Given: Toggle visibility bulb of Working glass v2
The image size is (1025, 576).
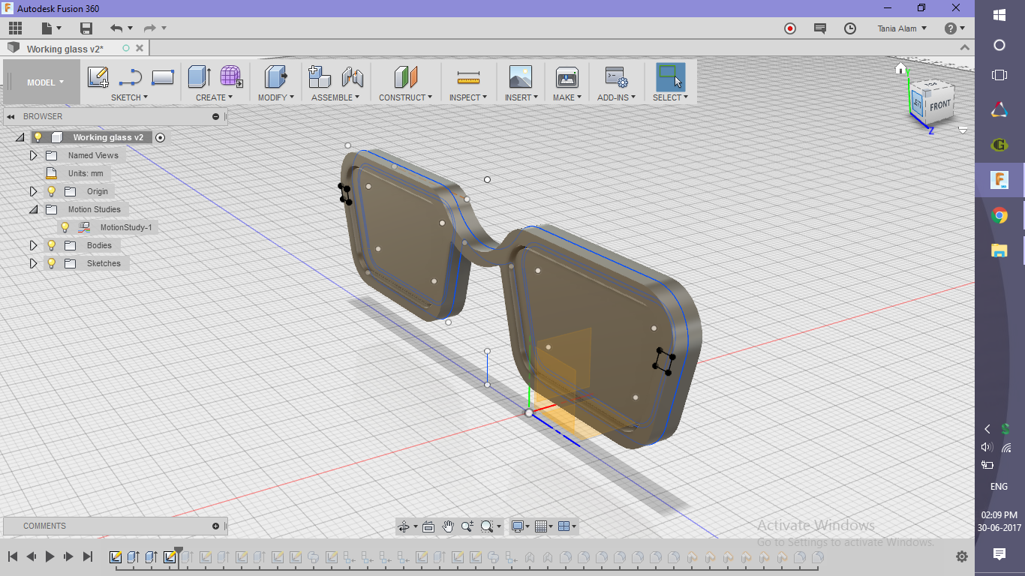Looking at the screenshot, I should point(38,137).
